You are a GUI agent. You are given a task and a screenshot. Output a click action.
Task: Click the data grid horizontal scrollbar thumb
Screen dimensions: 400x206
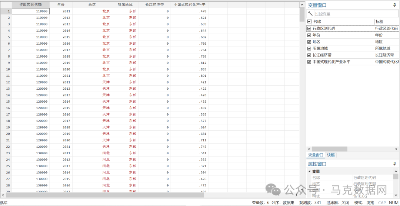105,195
